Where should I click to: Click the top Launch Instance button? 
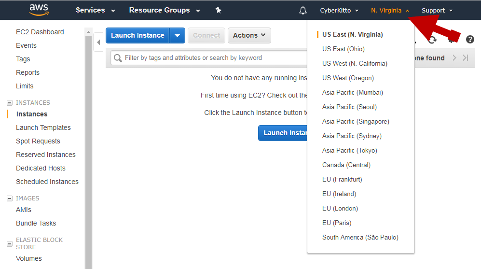pos(137,35)
